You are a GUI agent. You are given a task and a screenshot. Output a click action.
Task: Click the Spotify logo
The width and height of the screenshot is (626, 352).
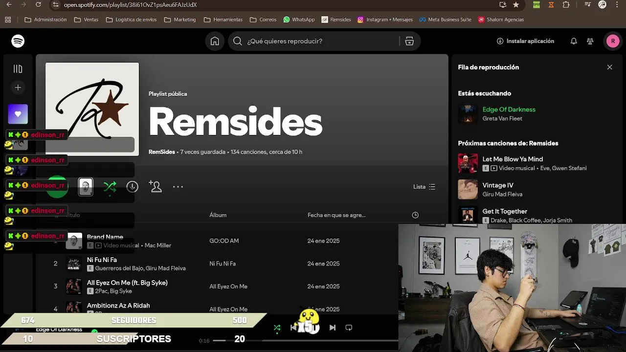point(18,41)
